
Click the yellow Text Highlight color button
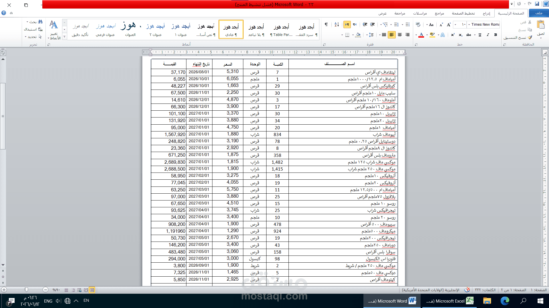tap(432, 35)
